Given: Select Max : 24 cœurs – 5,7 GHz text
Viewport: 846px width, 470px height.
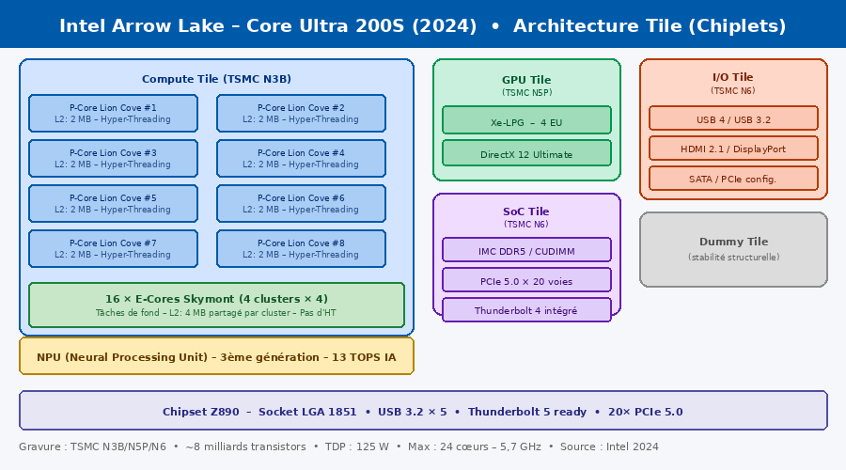Looking at the screenshot, I should coord(475,446).
